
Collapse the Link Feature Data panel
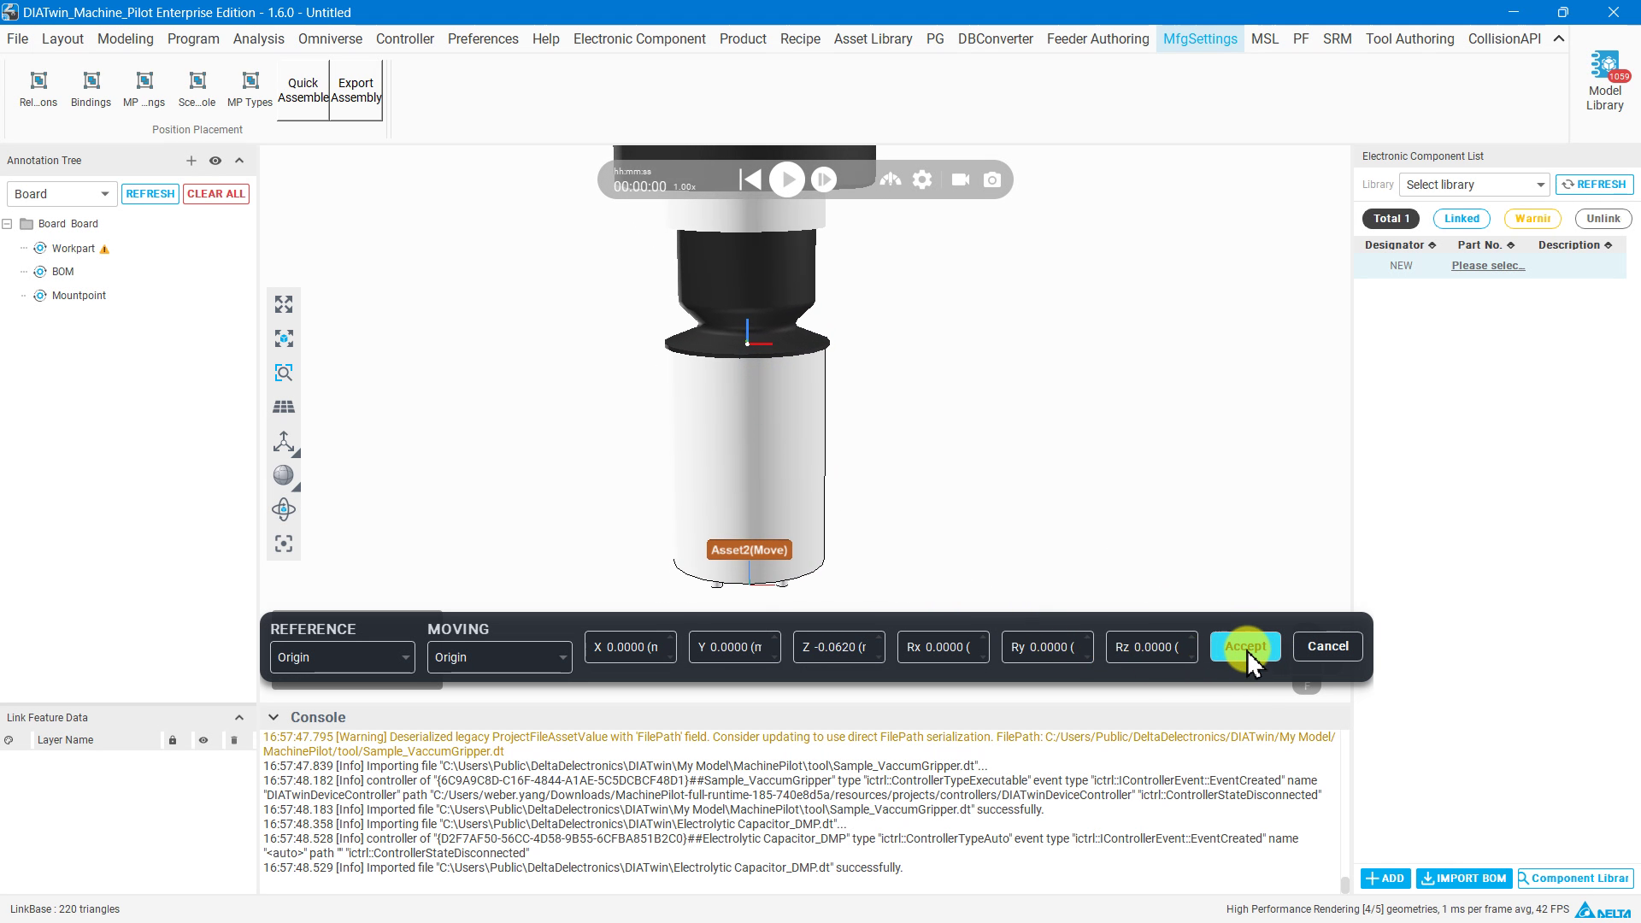239,718
